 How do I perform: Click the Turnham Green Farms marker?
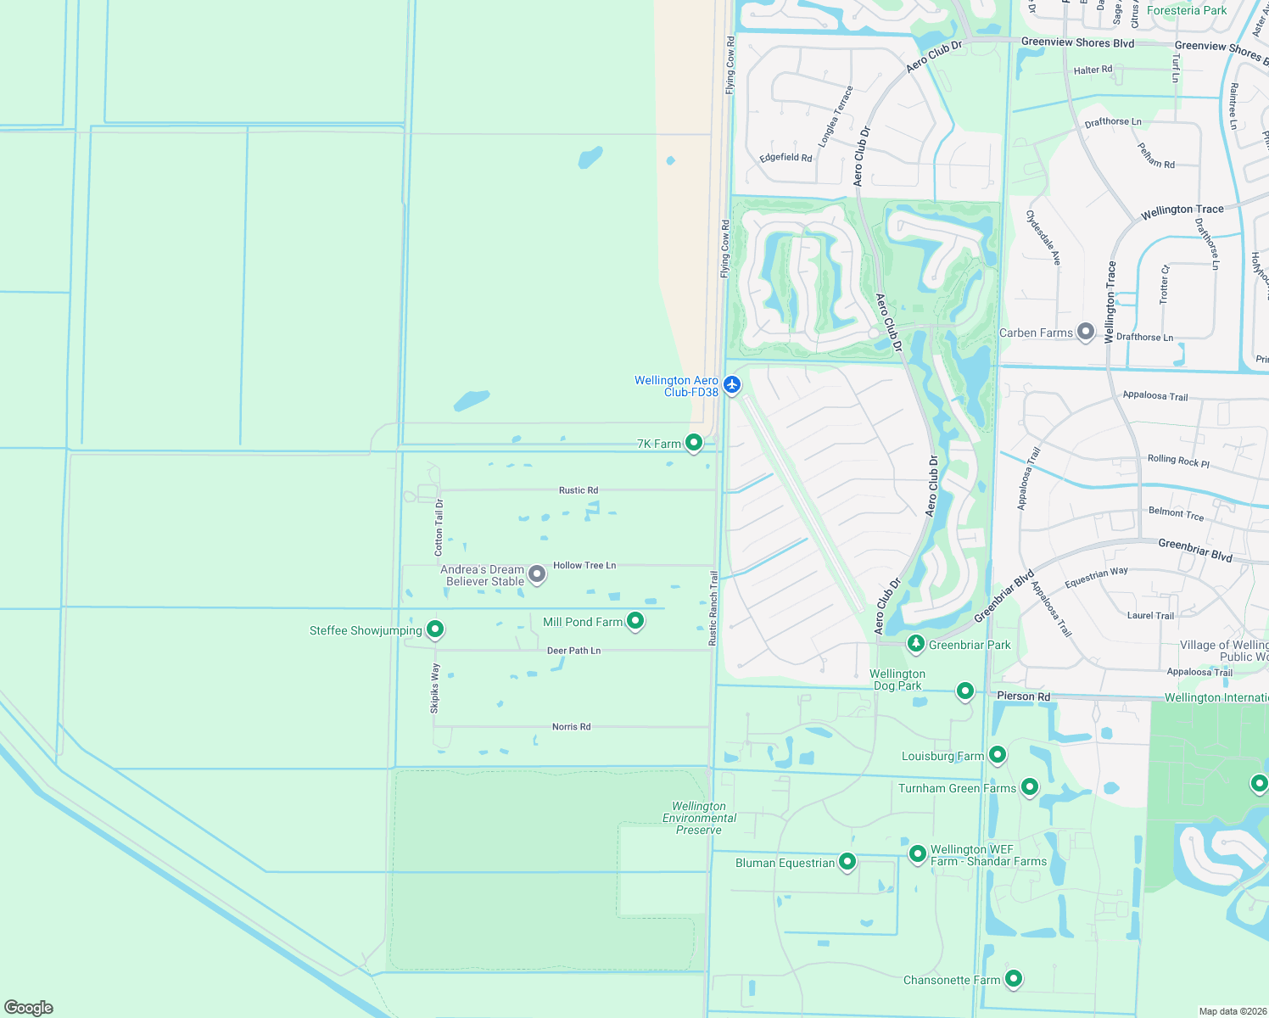[1029, 786]
